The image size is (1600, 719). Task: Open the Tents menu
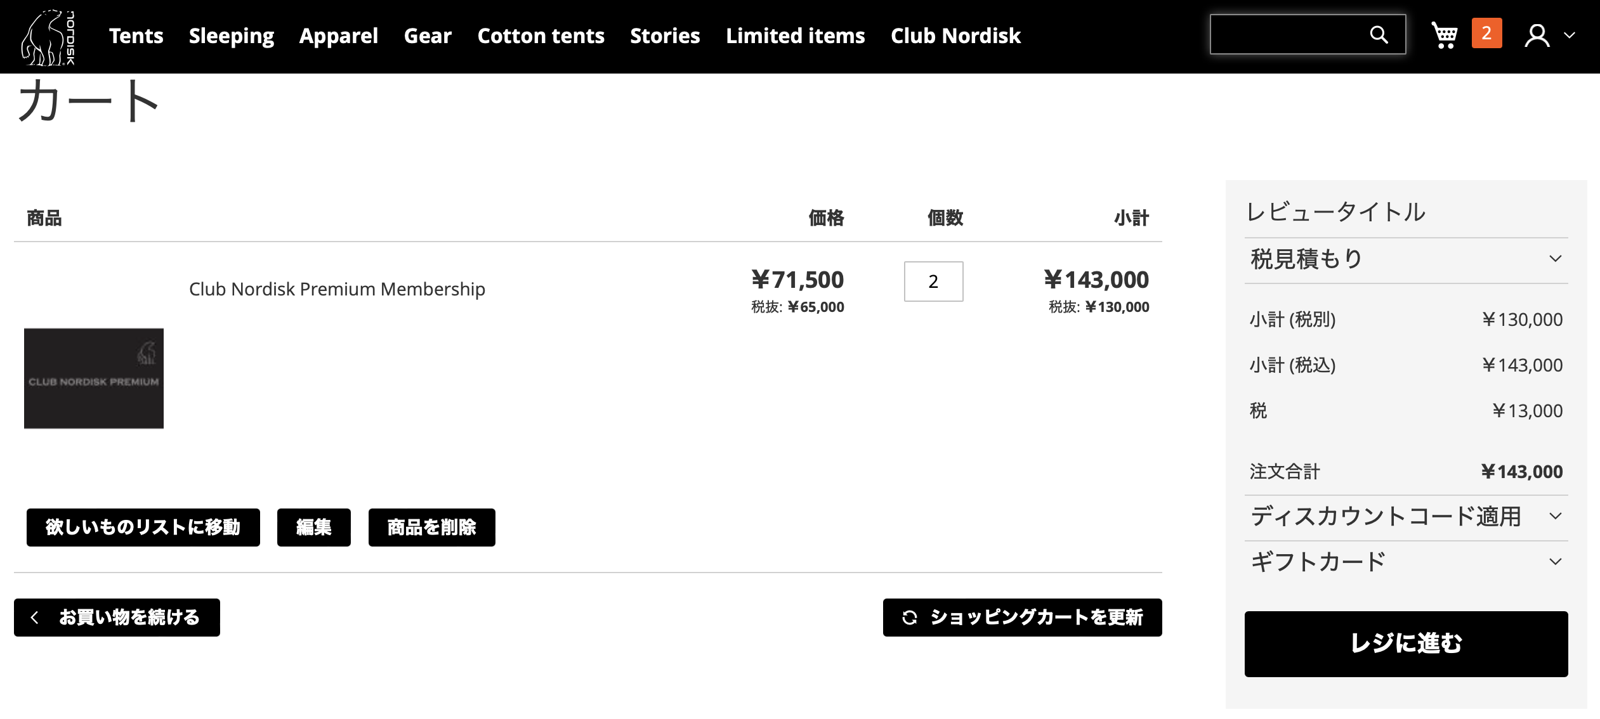point(136,36)
